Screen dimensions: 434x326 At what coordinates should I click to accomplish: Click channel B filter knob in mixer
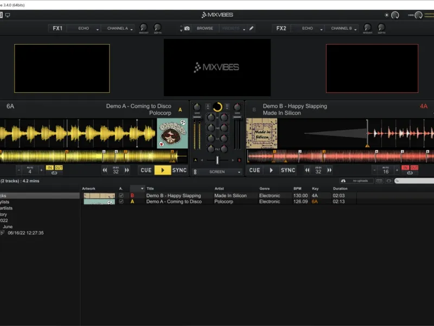224,149
